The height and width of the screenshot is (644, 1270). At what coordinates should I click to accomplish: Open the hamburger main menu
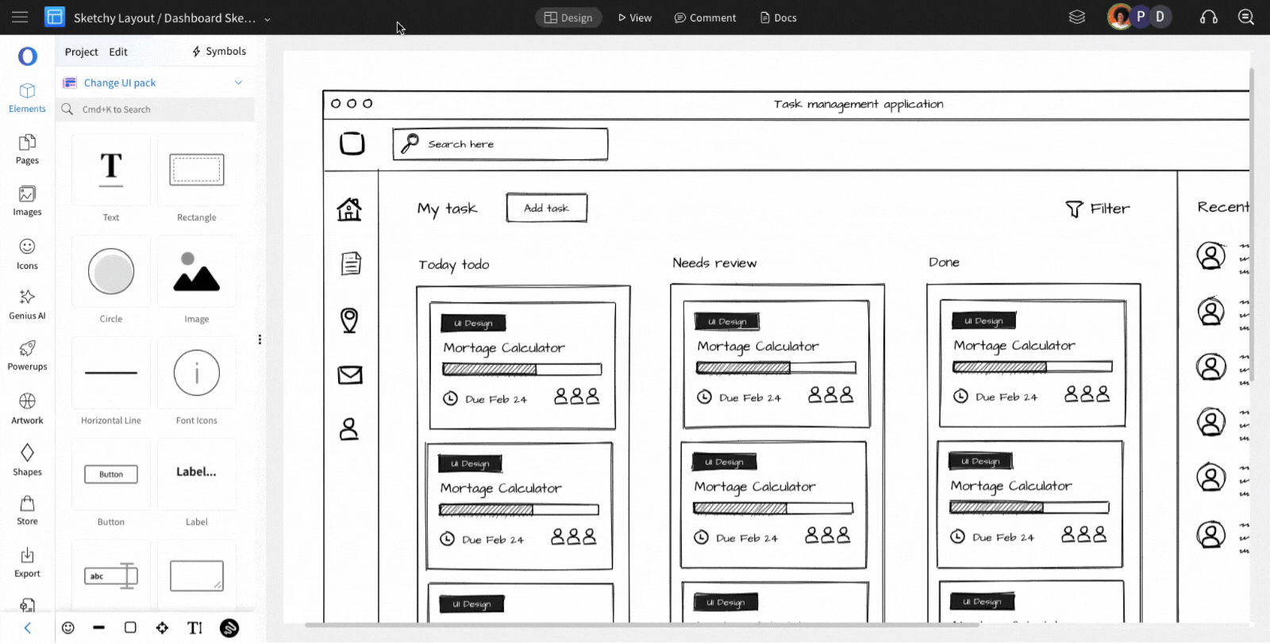[20, 17]
